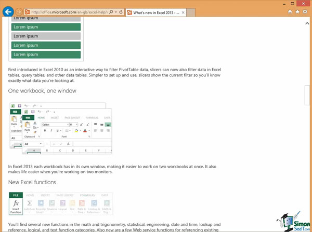Select the What's new in Excel 2013 tab

click(156, 12)
